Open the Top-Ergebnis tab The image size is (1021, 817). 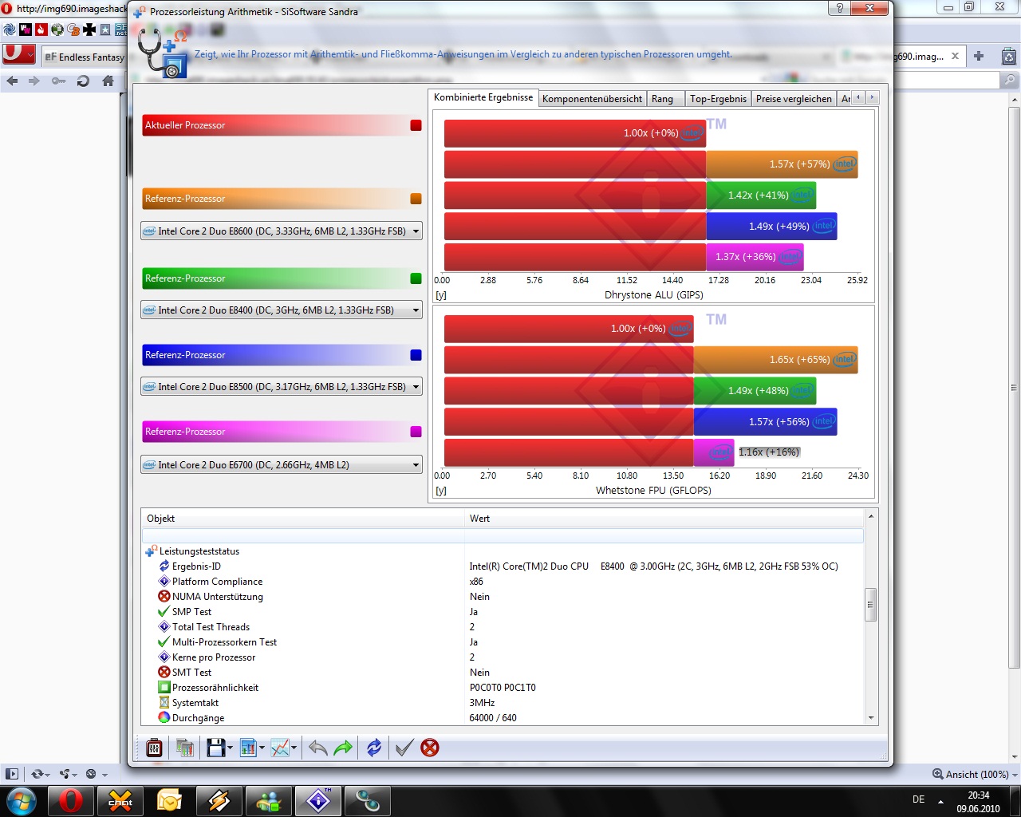click(718, 99)
